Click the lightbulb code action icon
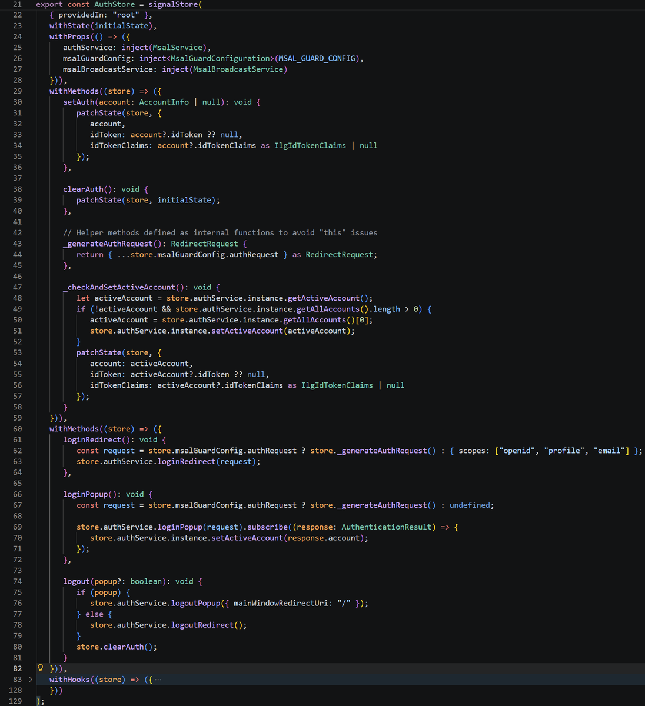The width and height of the screenshot is (645, 706). [40, 668]
